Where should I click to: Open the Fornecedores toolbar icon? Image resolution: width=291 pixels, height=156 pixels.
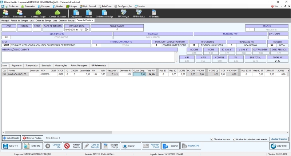pos(20,13)
